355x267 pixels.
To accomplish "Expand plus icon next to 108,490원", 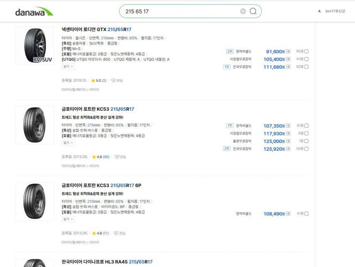I will [288, 214].
